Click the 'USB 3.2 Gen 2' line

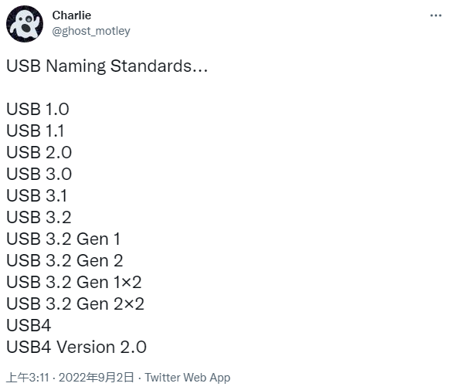pos(65,260)
